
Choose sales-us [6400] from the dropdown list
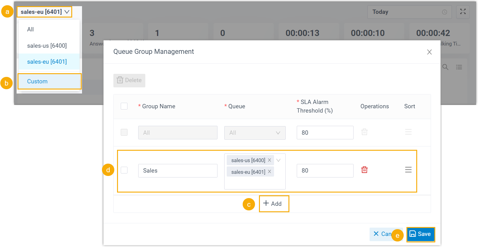click(x=47, y=46)
